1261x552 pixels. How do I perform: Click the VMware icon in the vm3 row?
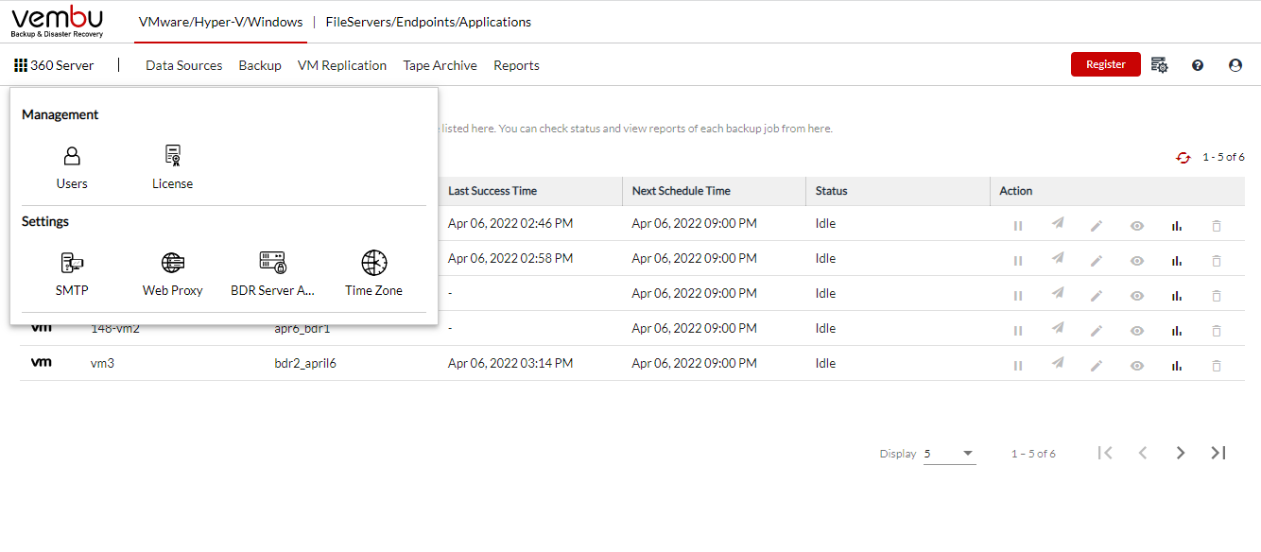(x=41, y=362)
